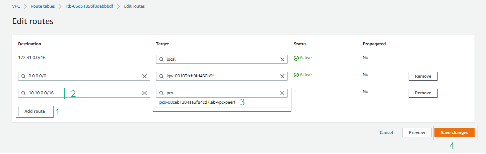This screenshot has height=154, width=486.
Task: Open the VPC breadcrumb link
Action: (x=16, y=6)
